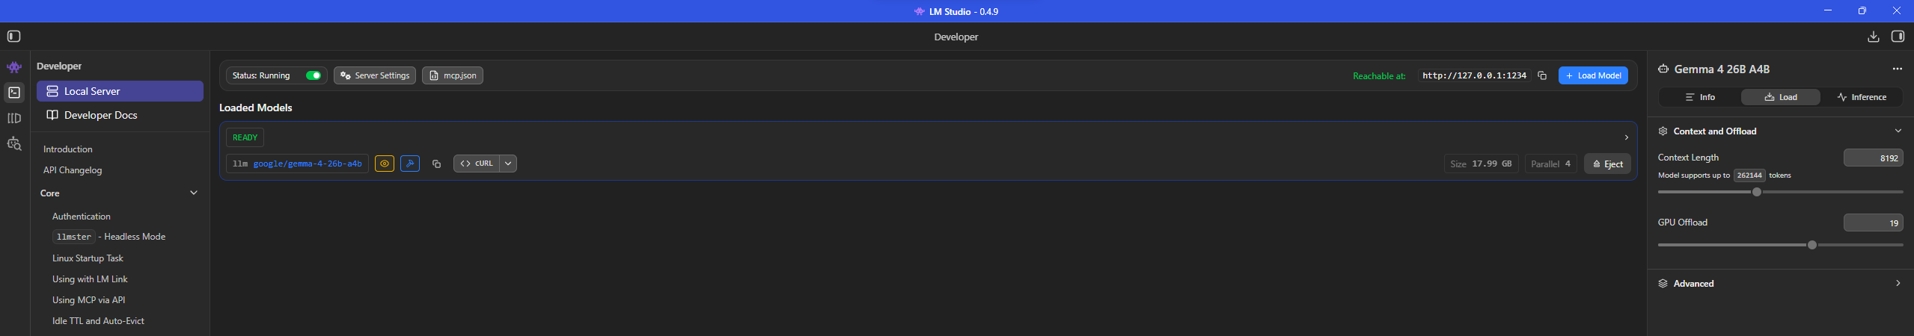Viewport: 1914px width, 336px height.
Task: Open Using MCP via API docs page
Action: 88,300
